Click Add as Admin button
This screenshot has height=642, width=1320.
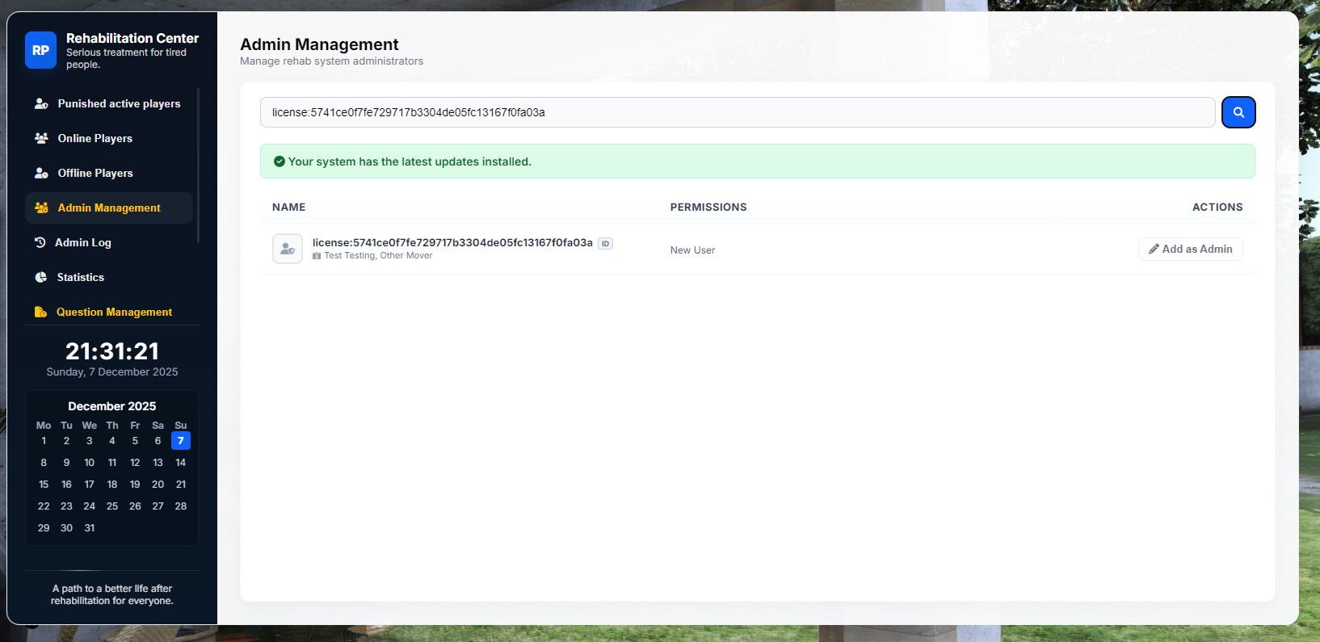tap(1191, 250)
